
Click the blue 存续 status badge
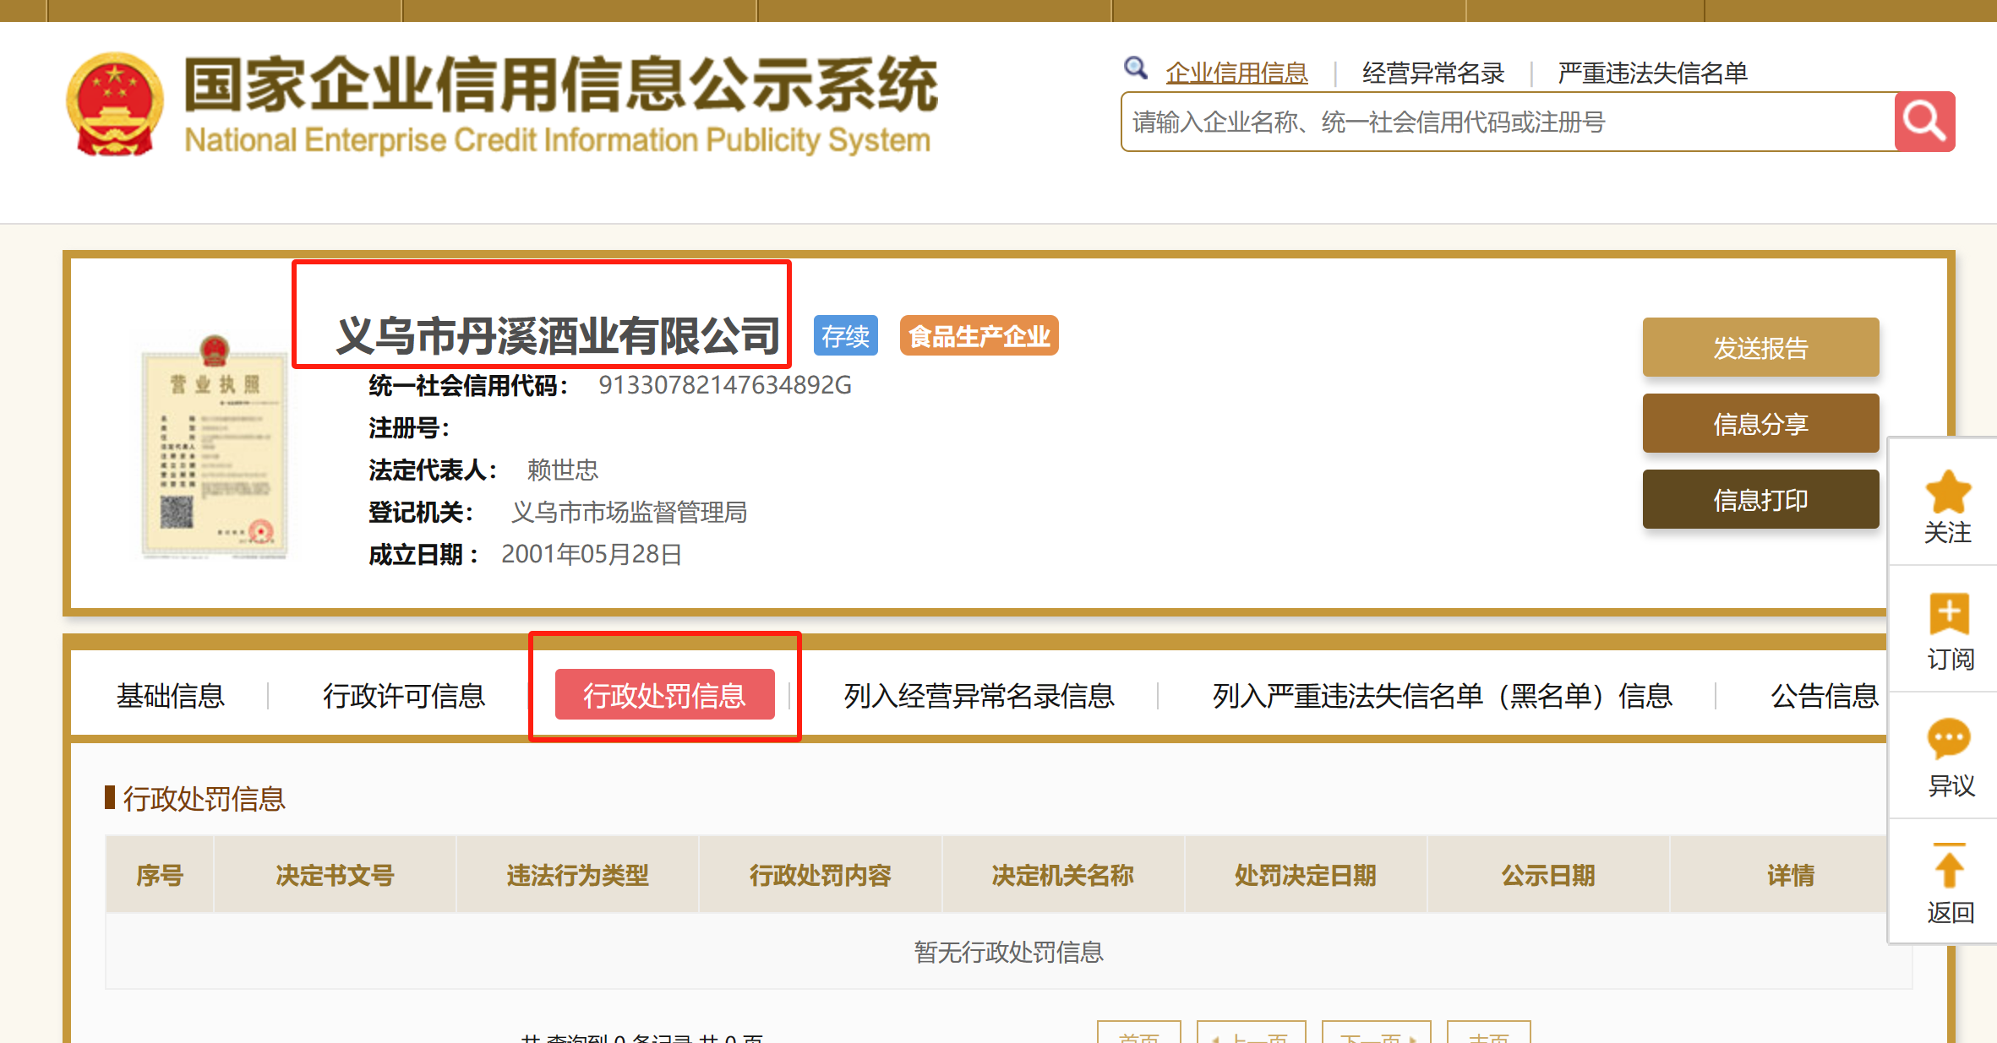click(x=845, y=336)
